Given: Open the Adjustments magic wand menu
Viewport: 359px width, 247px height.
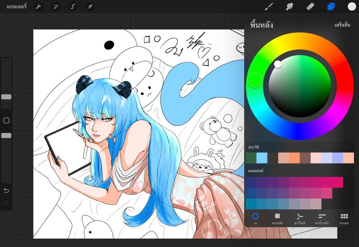Looking at the screenshot, I should [x=56, y=6].
